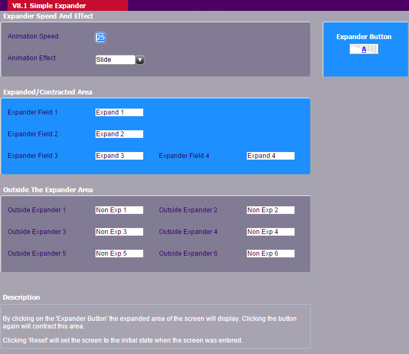
Task: Click the 'Outside Expander 1' label
Action: click(x=37, y=210)
